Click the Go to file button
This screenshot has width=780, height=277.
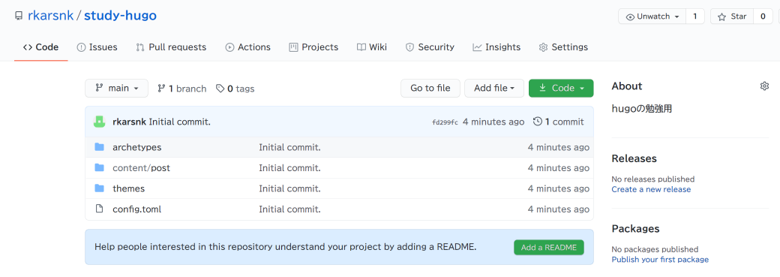(x=430, y=88)
